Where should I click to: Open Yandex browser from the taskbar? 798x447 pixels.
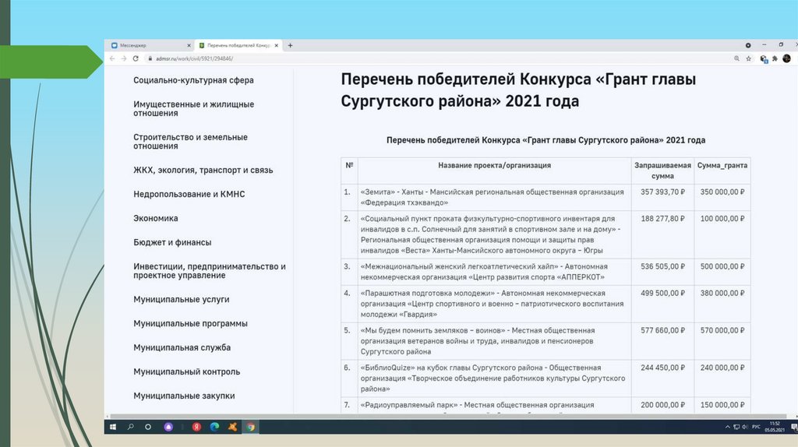pyautogui.click(x=196, y=427)
